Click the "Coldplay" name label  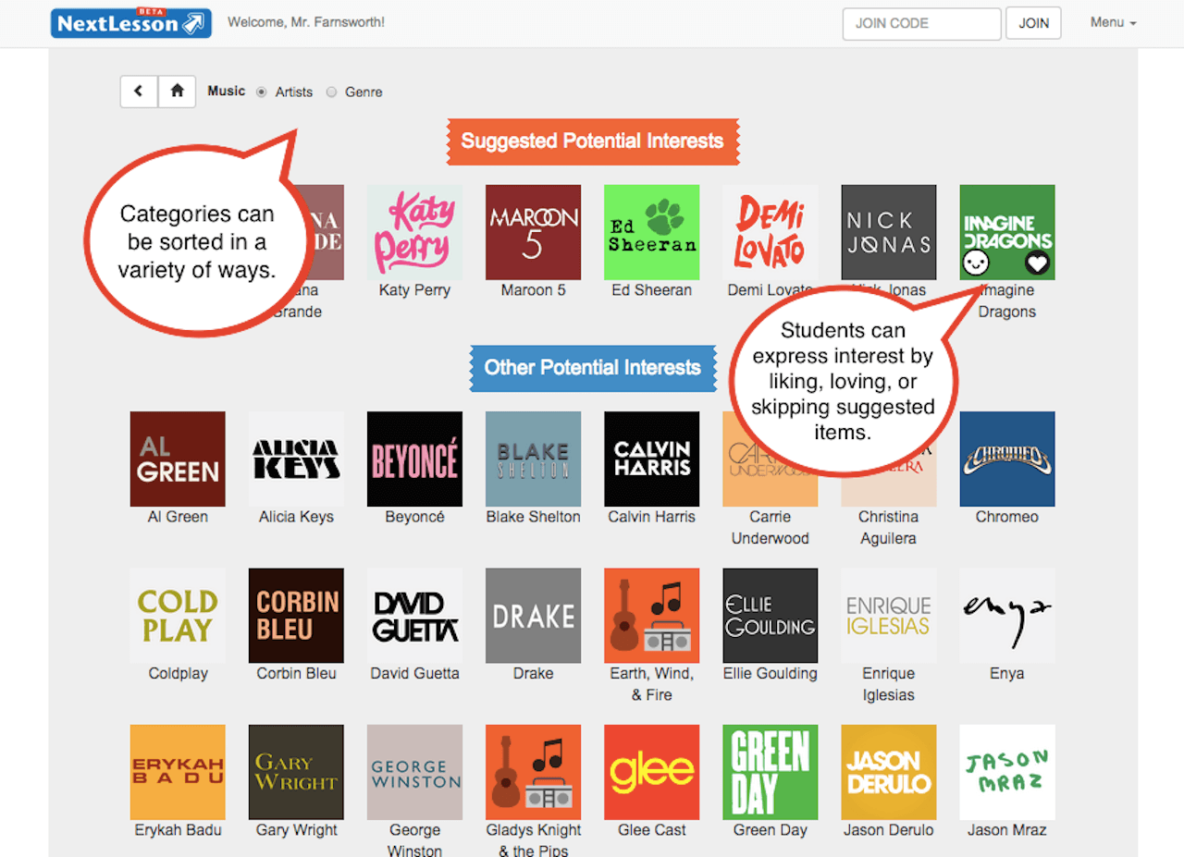[x=178, y=674]
